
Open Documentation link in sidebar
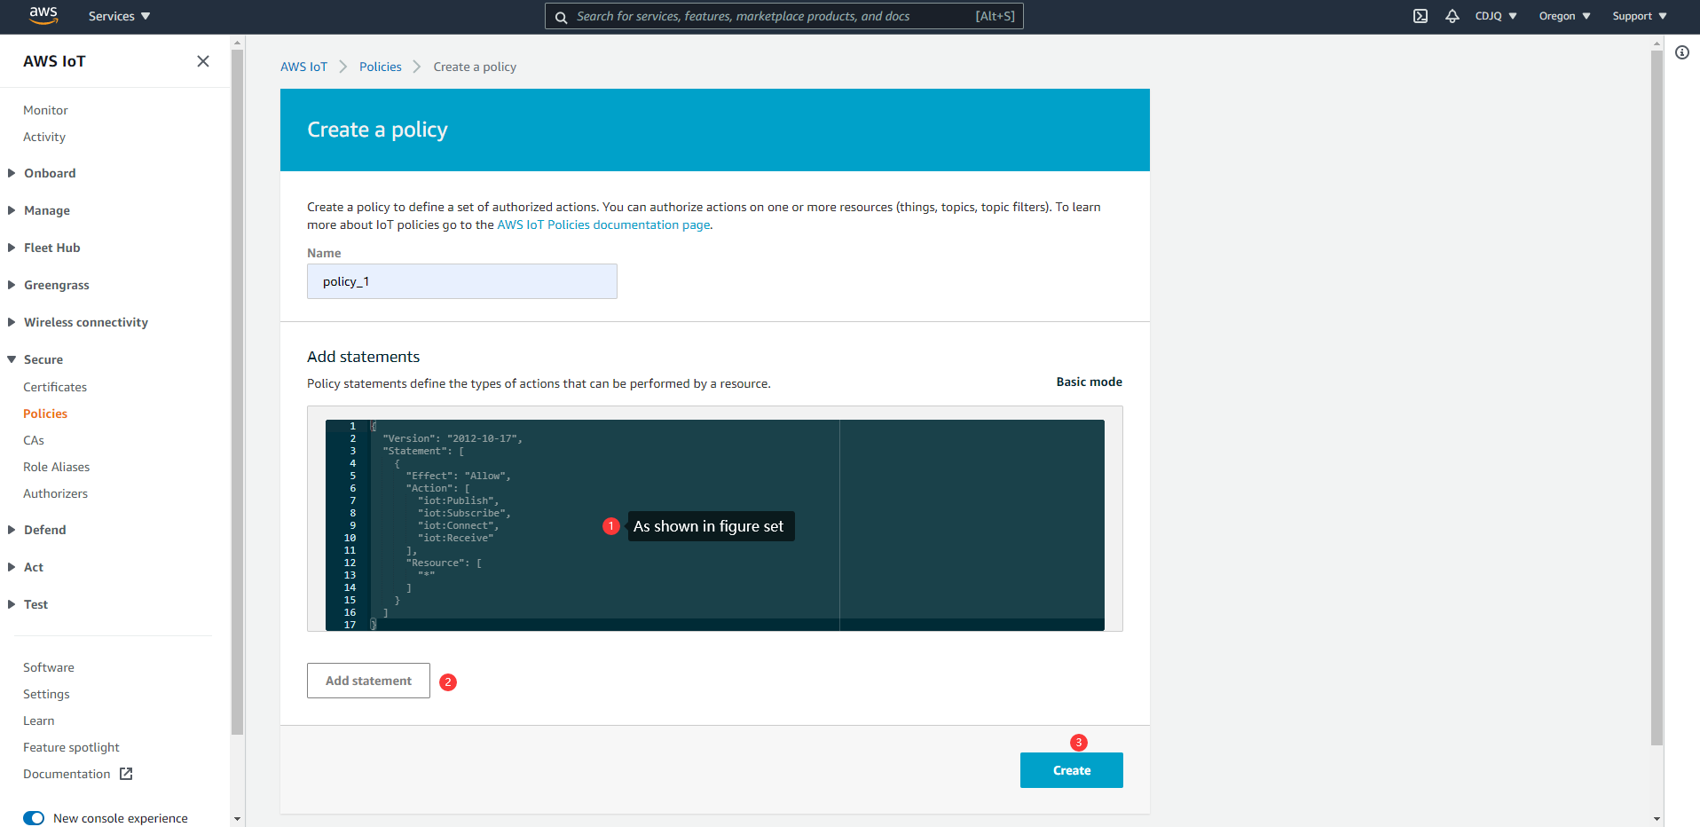[x=67, y=774]
